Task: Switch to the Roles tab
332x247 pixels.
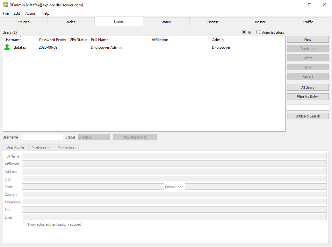Action: pos(71,22)
